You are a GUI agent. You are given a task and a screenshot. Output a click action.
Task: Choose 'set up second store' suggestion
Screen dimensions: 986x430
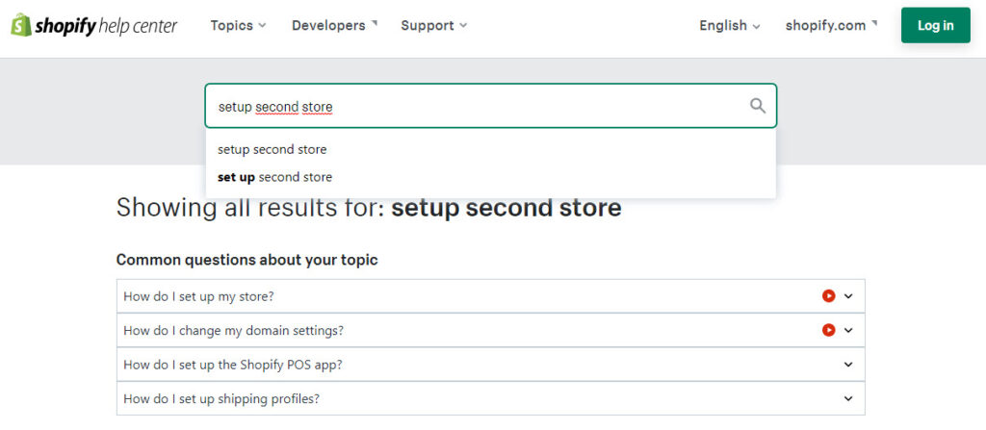coord(275,177)
